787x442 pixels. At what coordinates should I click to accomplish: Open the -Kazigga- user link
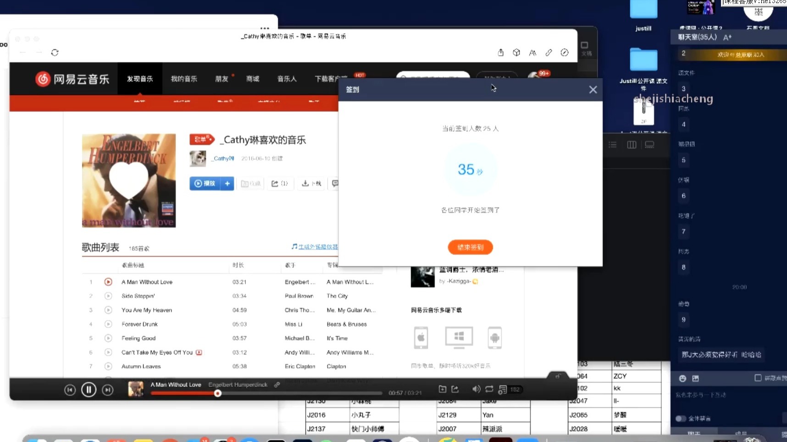(x=458, y=281)
